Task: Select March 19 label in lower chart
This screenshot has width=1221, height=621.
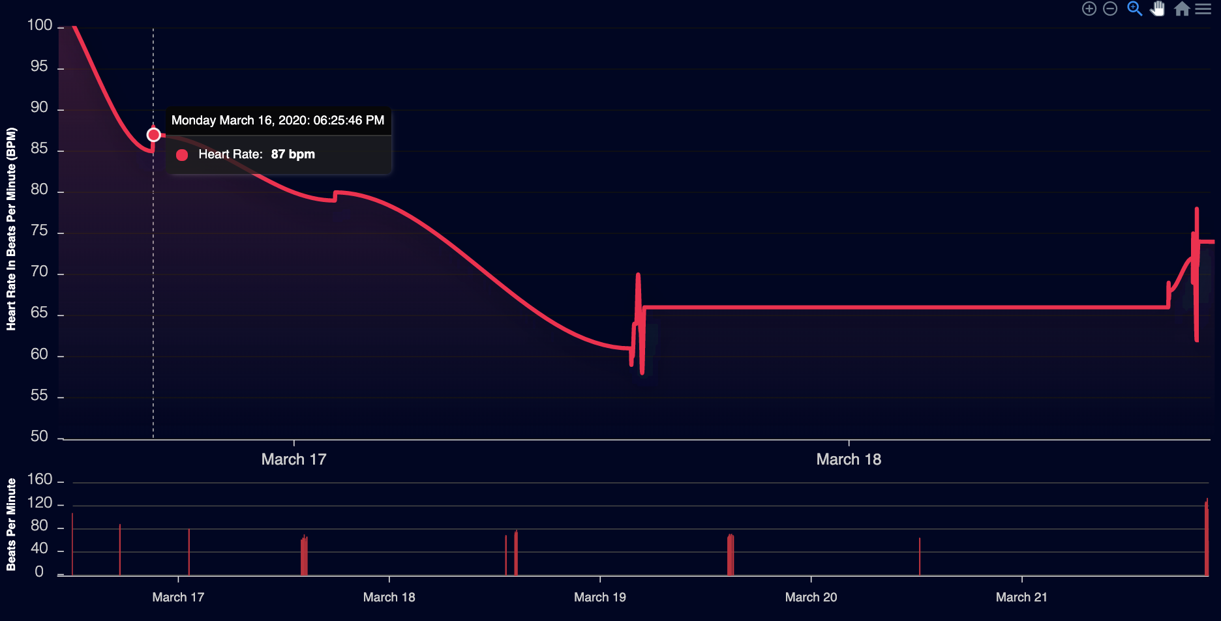Action: [599, 597]
